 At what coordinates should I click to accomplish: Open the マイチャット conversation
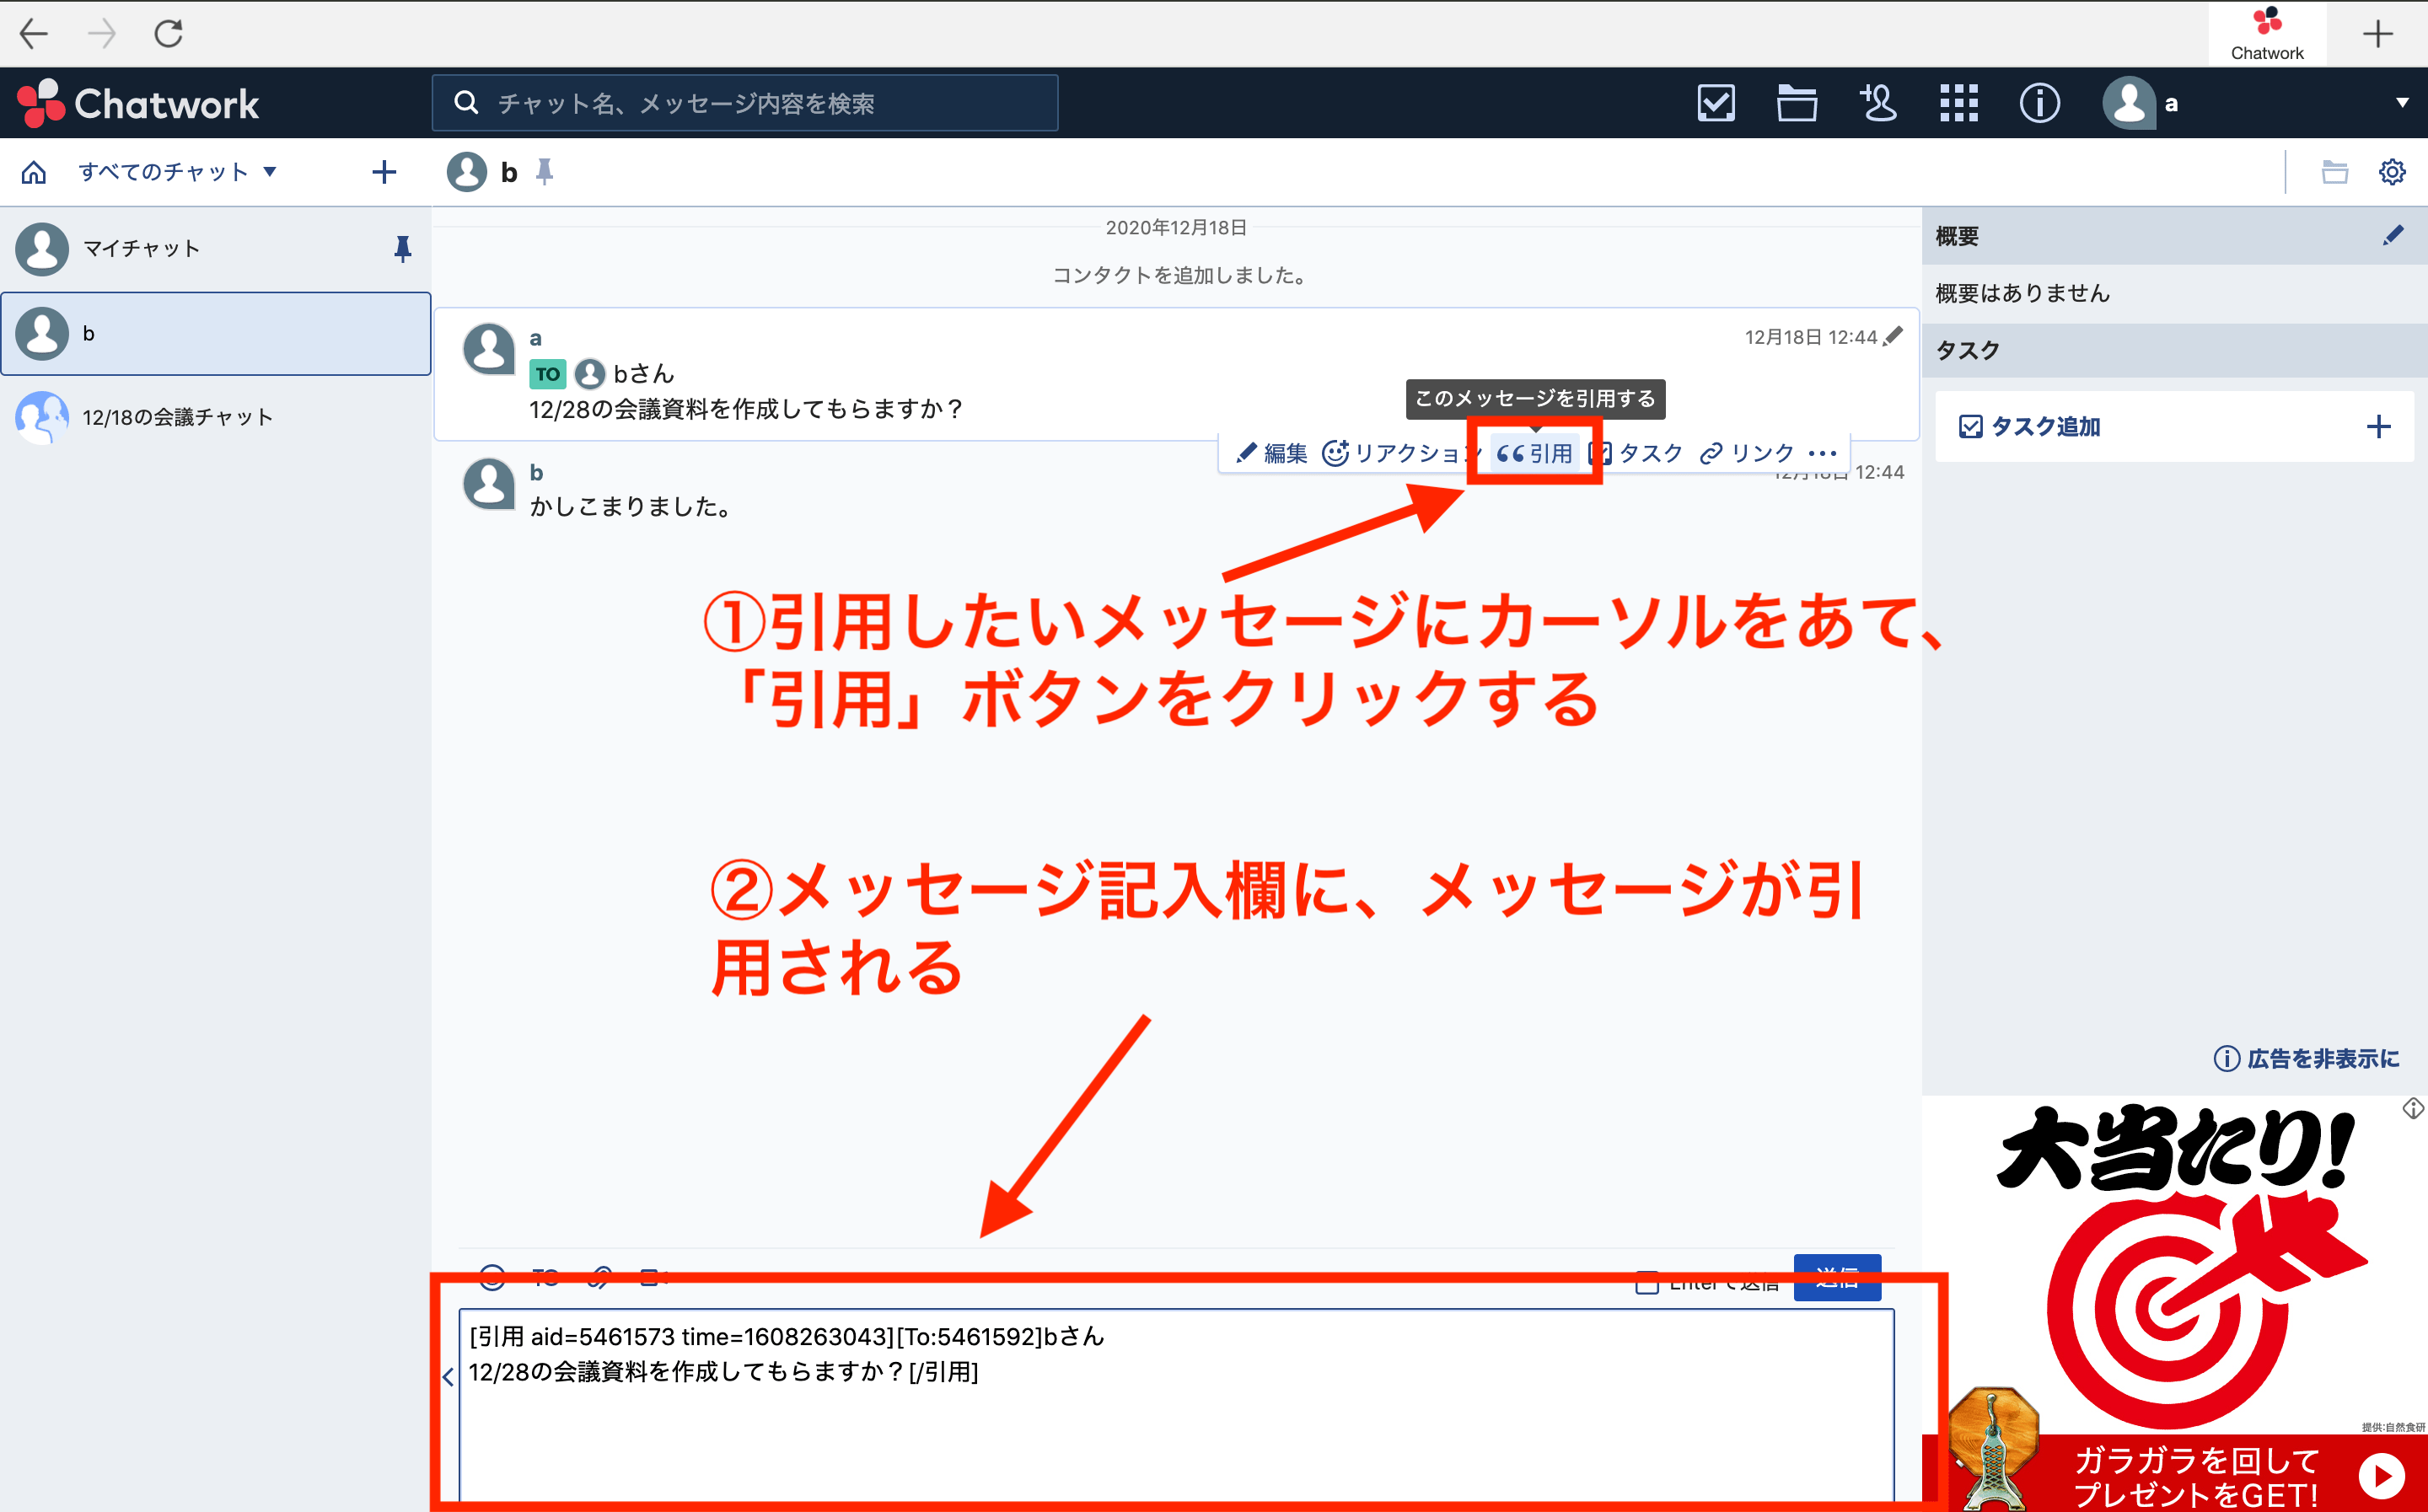coord(216,249)
